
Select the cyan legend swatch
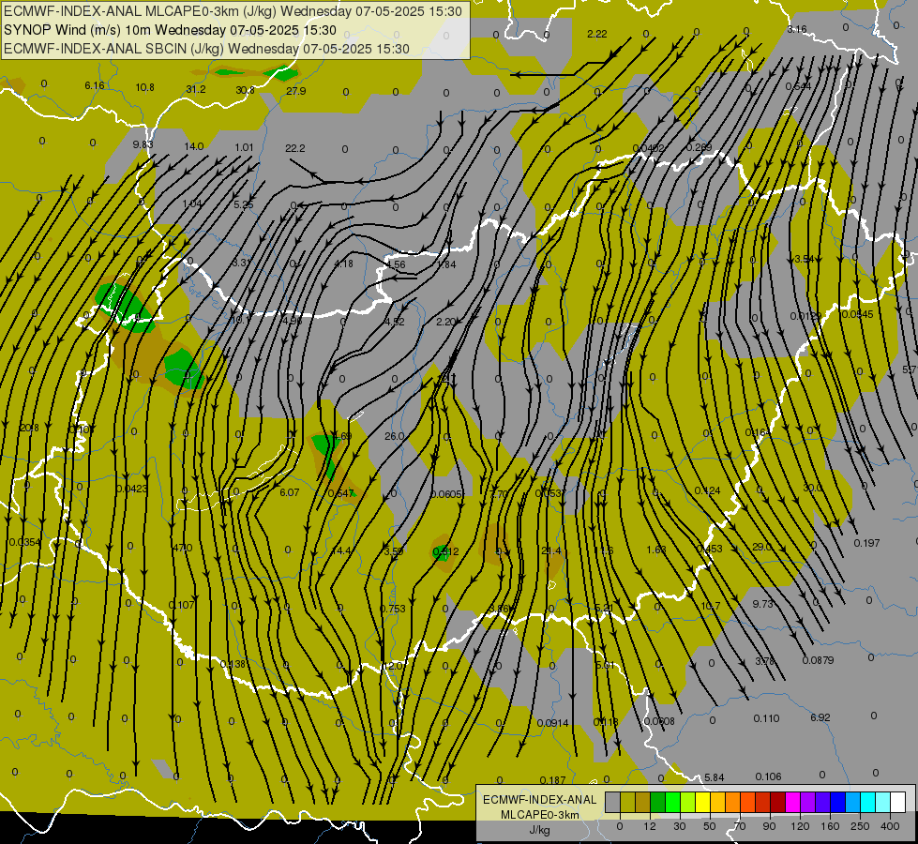click(867, 803)
